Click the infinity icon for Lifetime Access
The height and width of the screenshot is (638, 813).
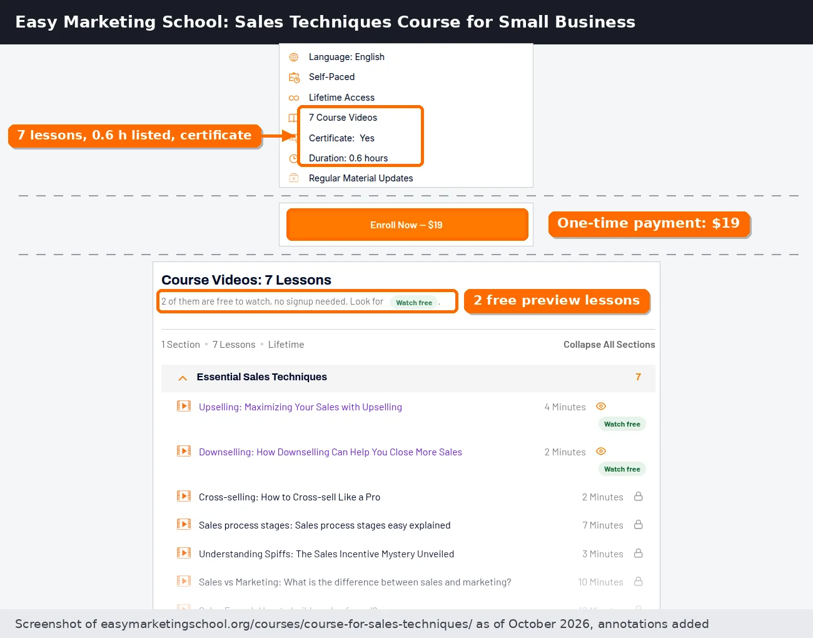point(294,98)
